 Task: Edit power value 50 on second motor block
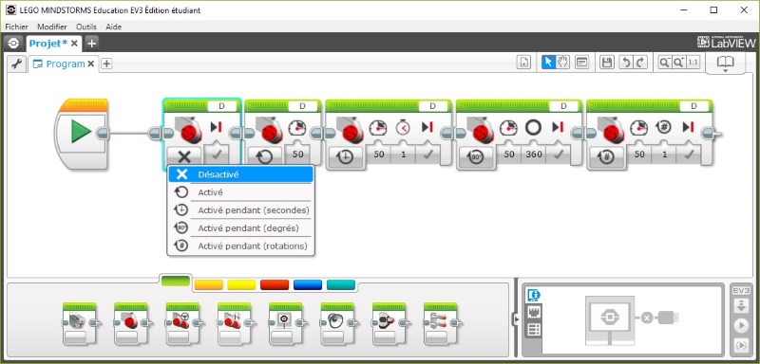pyautogui.click(x=297, y=155)
